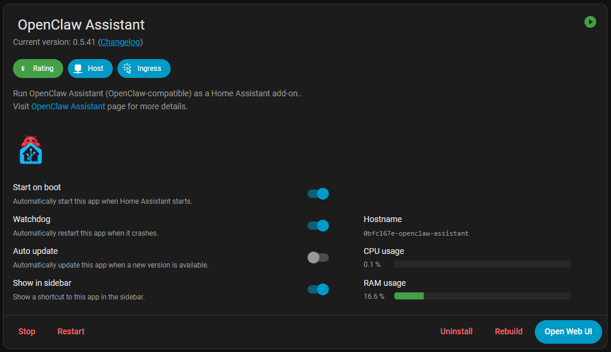
Task: Enable the Auto update toggle
Action: coord(318,258)
